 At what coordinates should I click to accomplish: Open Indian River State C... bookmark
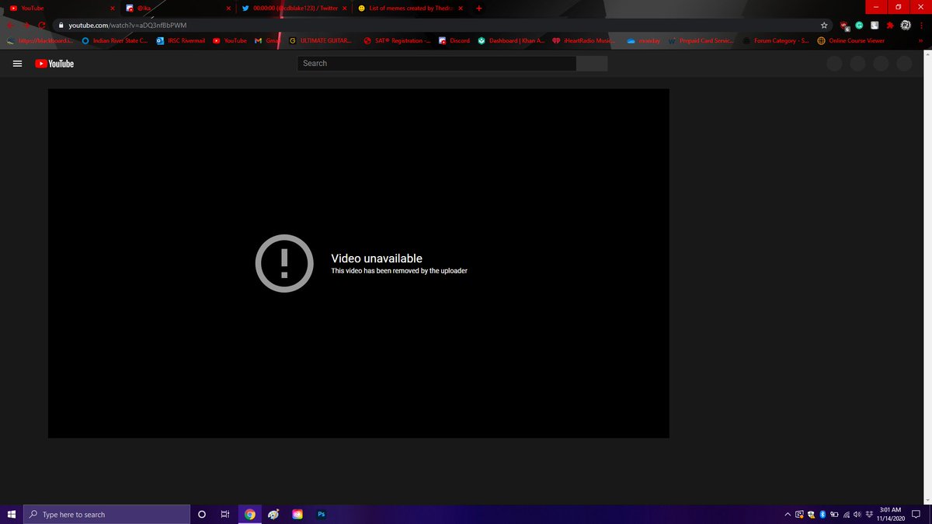(x=115, y=40)
